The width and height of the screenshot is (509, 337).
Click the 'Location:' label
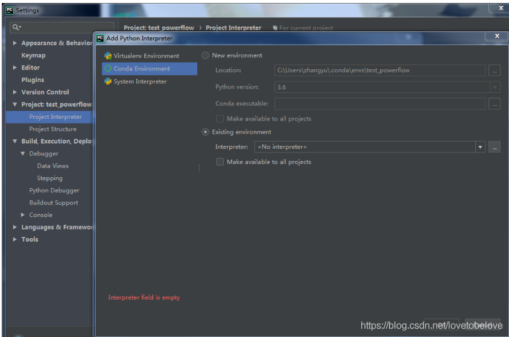(x=228, y=70)
